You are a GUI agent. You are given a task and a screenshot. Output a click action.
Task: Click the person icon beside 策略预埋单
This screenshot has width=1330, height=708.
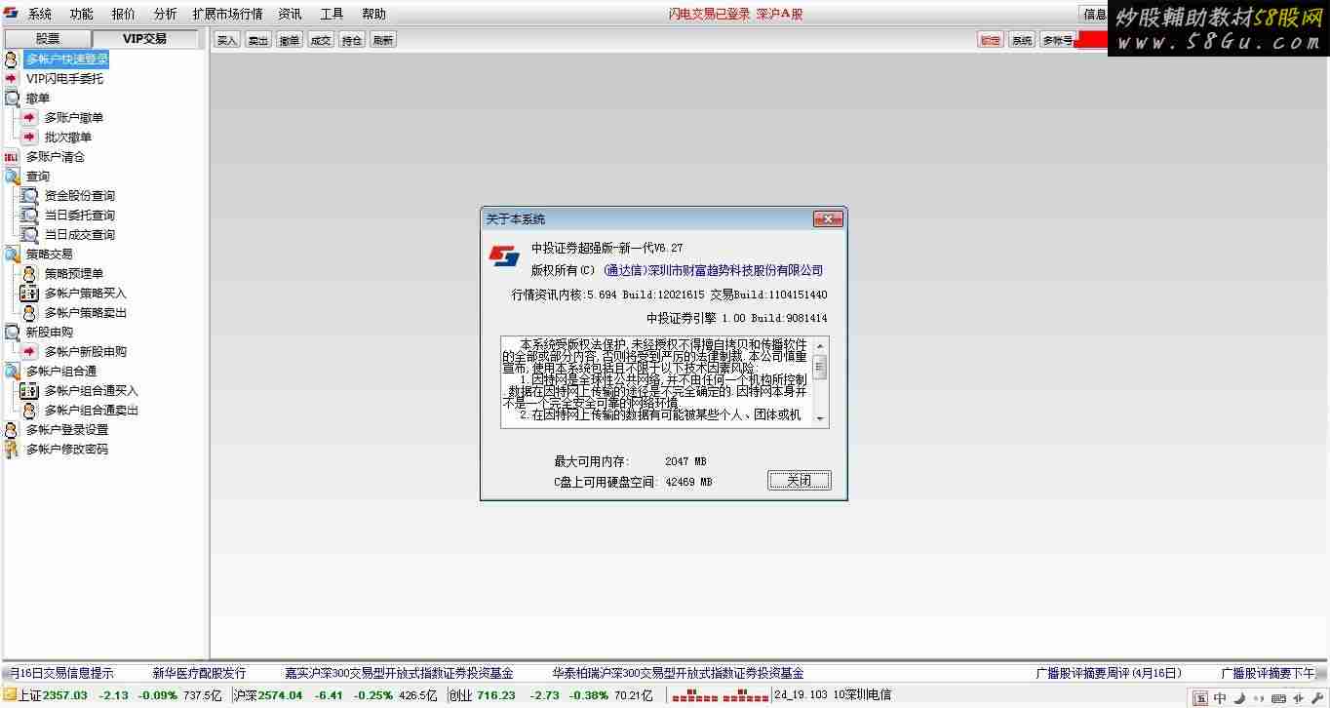point(29,274)
